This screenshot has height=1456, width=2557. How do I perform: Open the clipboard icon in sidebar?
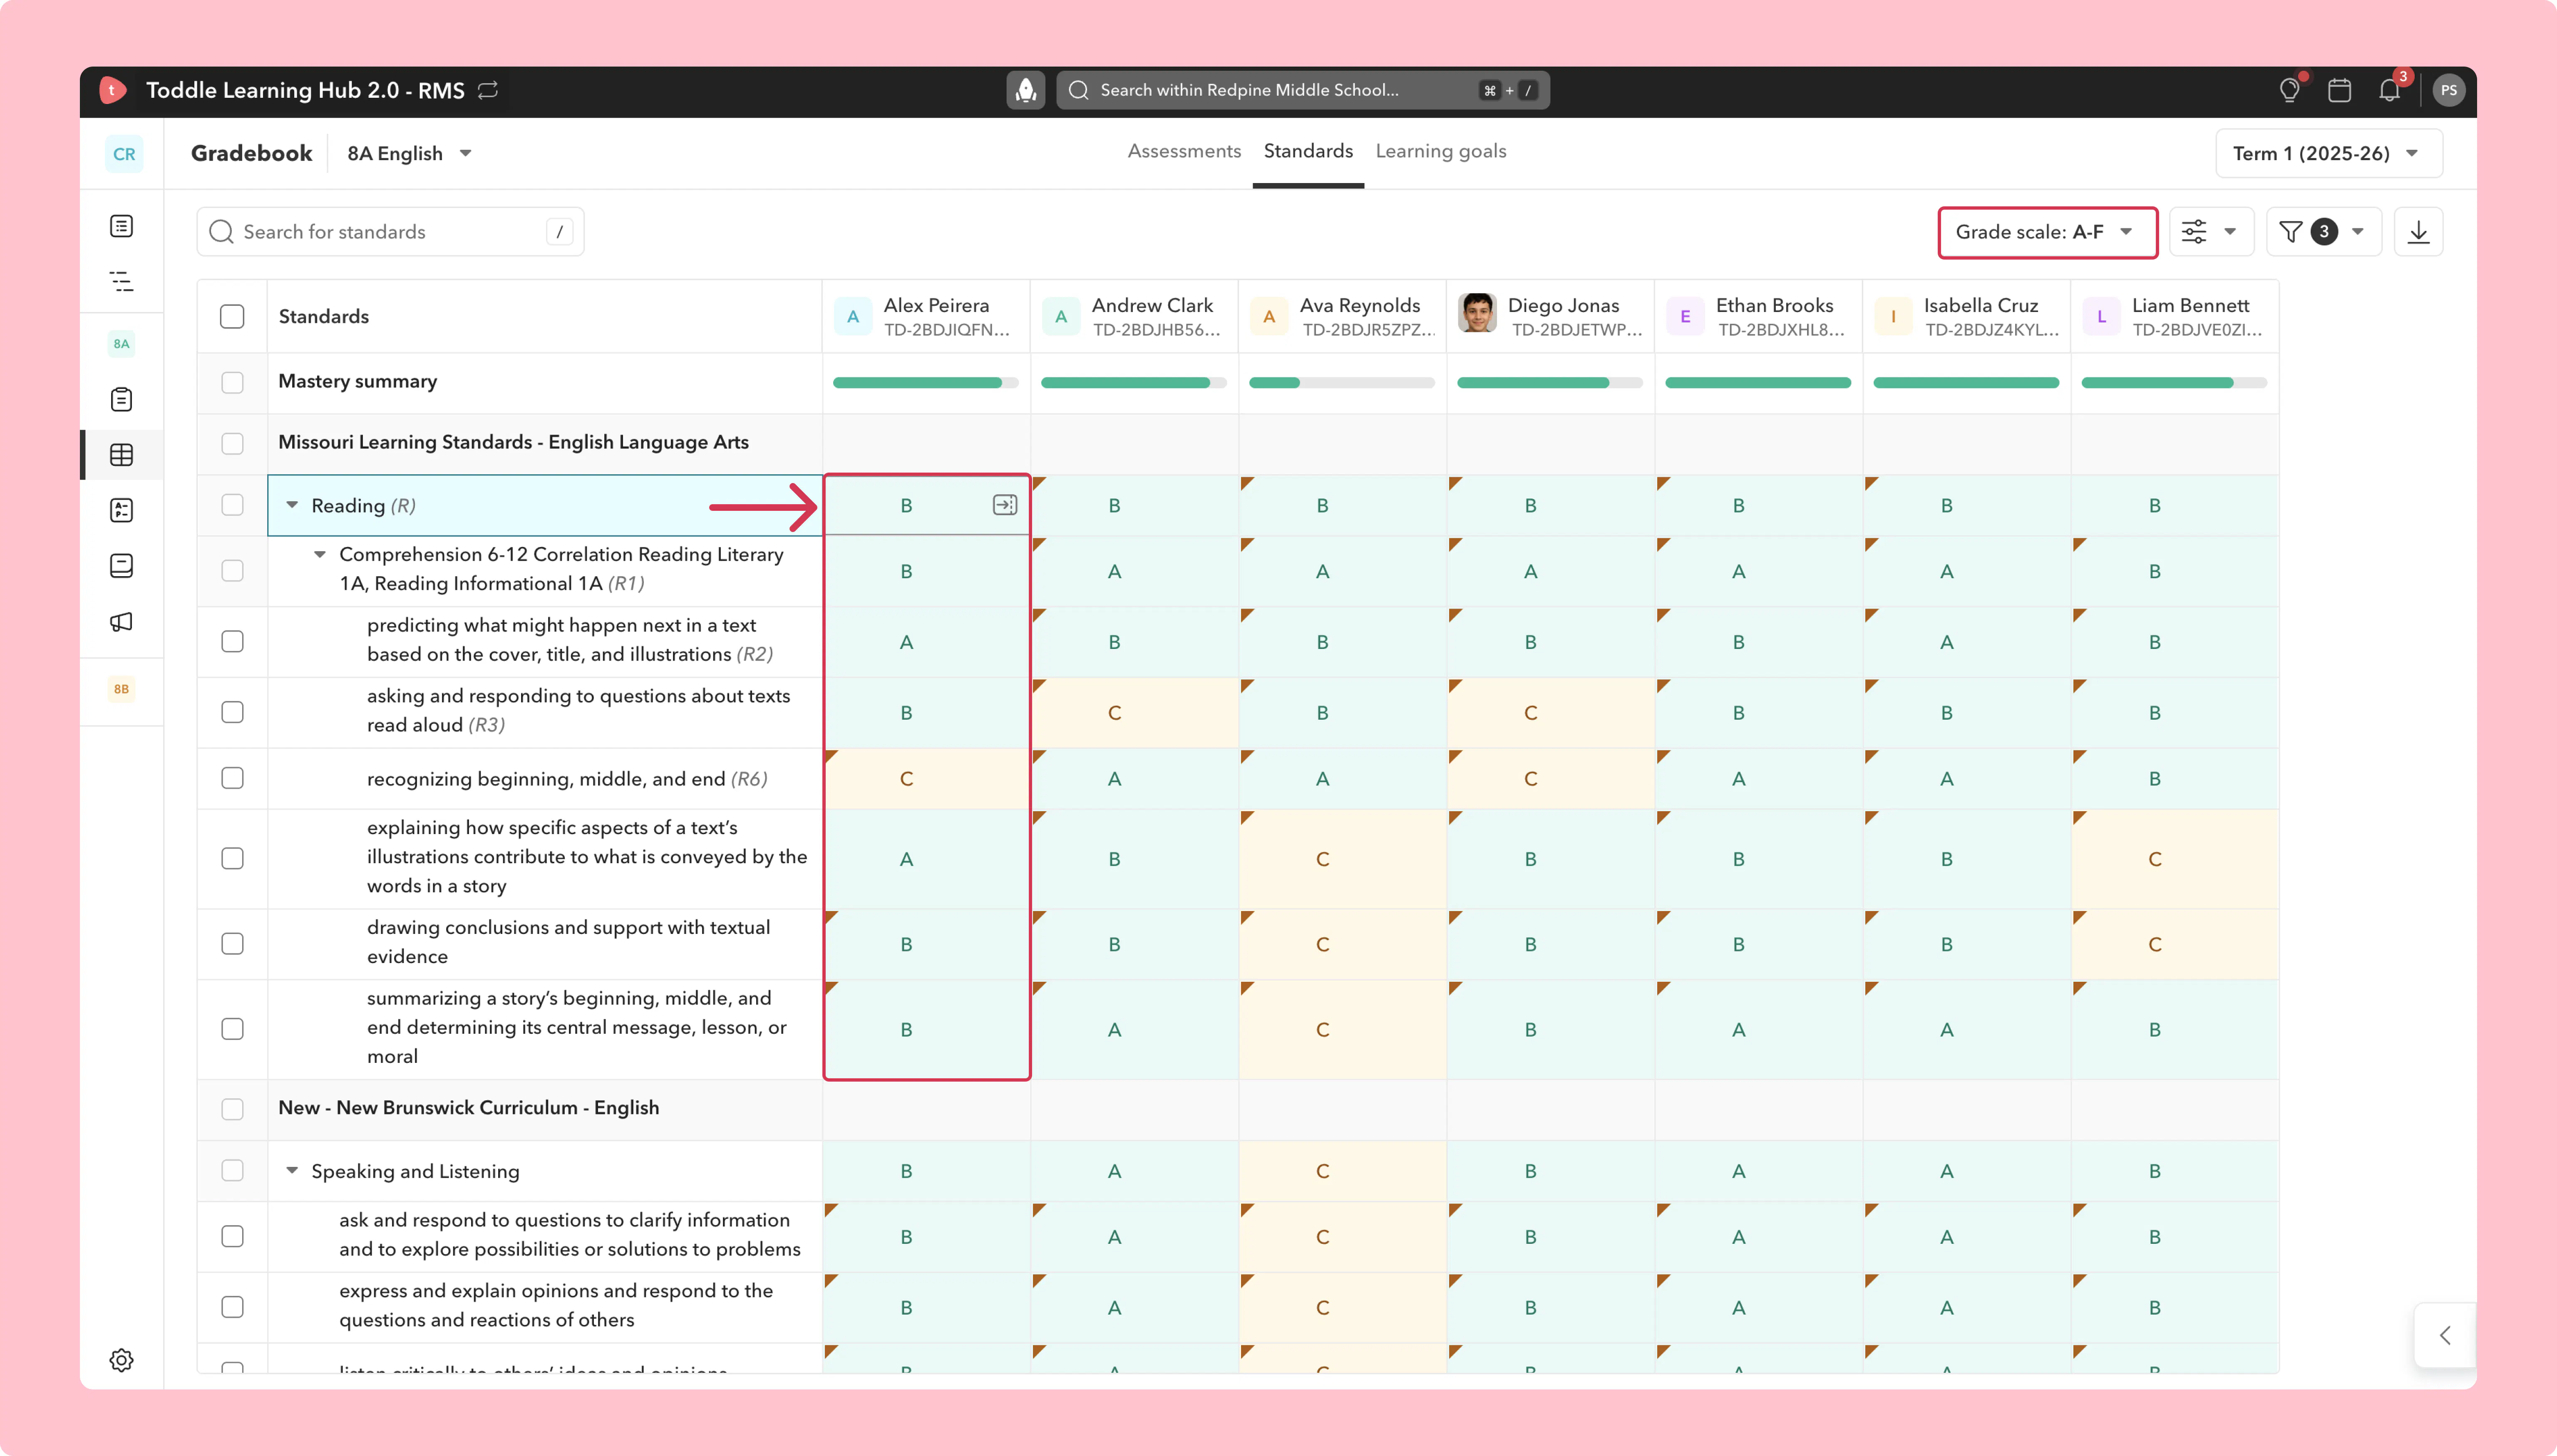point(121,400)
